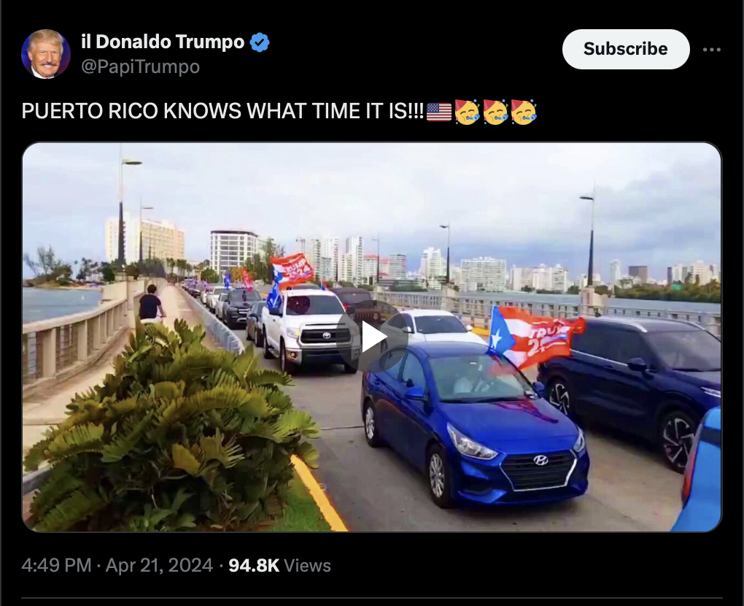
Task: Click the il Donaldo Trumpo display name
Action: [163, 42]
